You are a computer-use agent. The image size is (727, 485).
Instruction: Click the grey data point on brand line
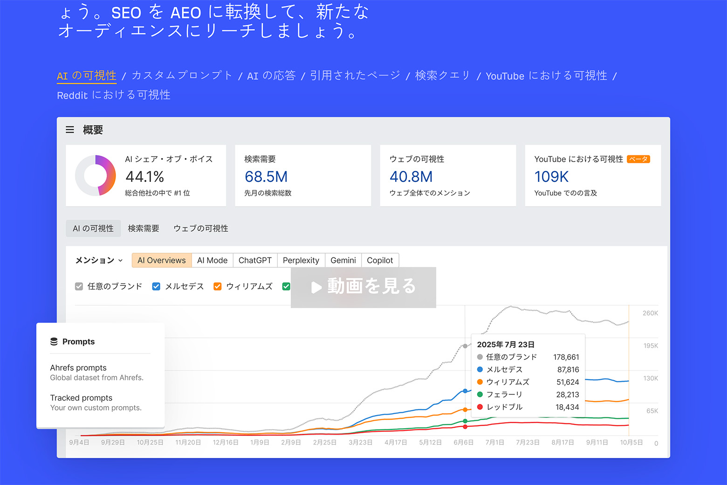pyautogui.click(x=465, y=346)
